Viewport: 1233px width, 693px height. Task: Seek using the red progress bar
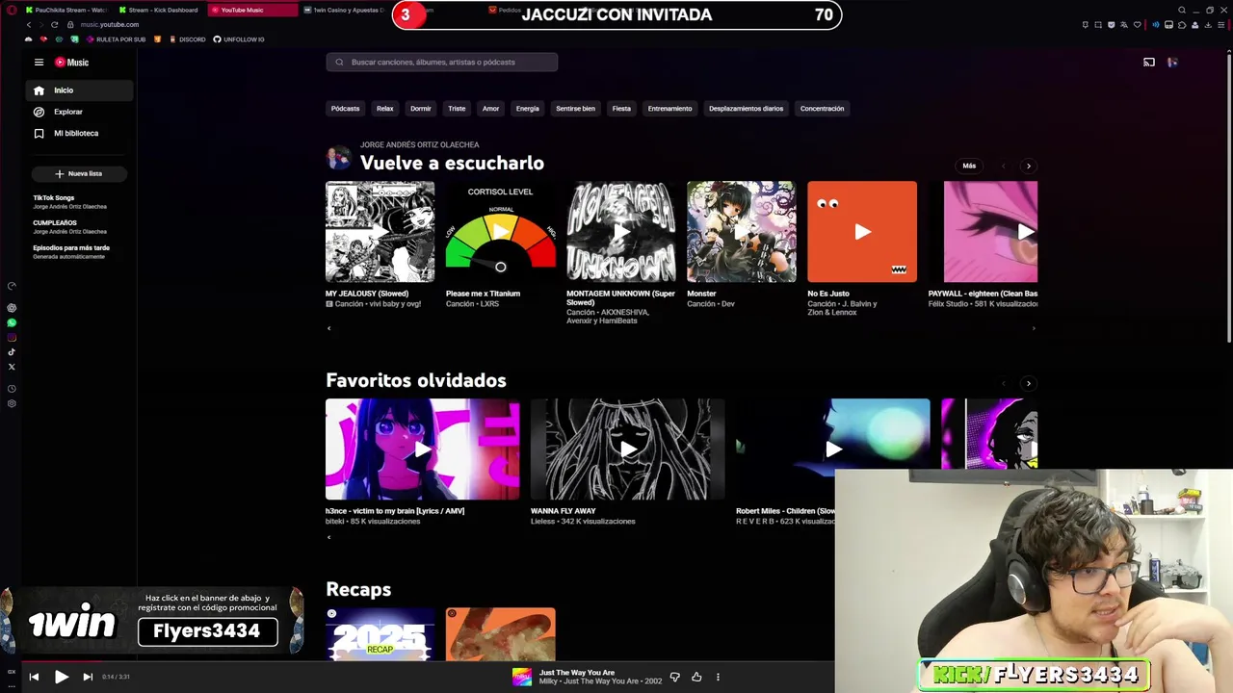417,662
